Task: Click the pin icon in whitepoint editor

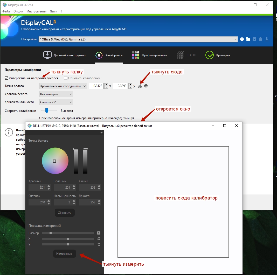Action: 101,132
